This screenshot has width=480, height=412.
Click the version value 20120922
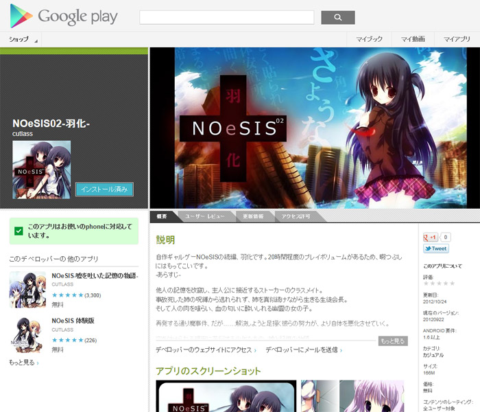[433, 319]
